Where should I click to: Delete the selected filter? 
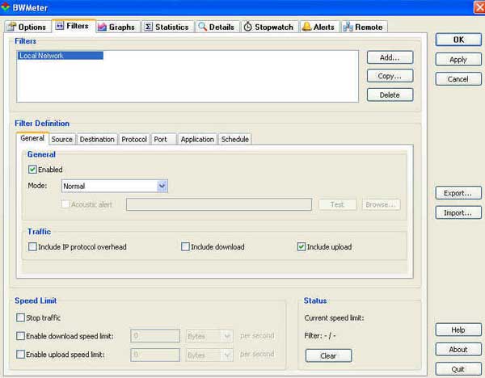(390, 94)
